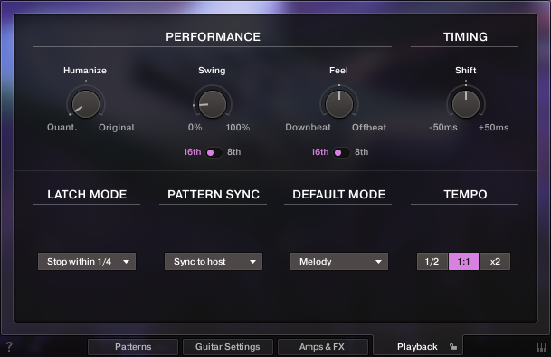The image size is (551, 357).
Task: Click the keyboard icon in bottom corner
Action: point(541,347)
